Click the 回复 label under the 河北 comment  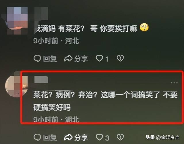point(50,58)
